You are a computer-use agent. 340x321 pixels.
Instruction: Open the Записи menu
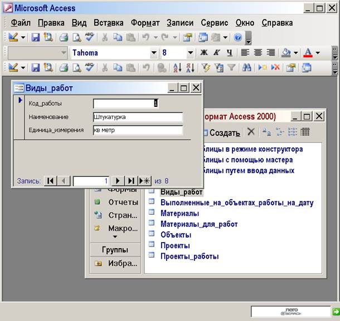tap(180, 23)
